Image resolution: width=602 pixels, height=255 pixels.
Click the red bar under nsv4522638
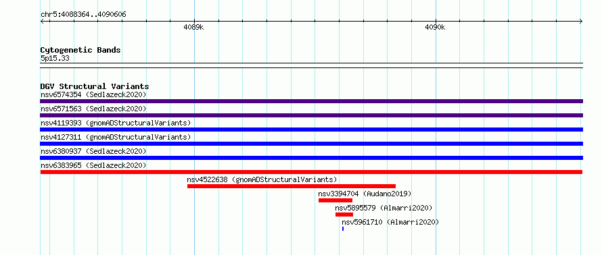tap(292, 186)
